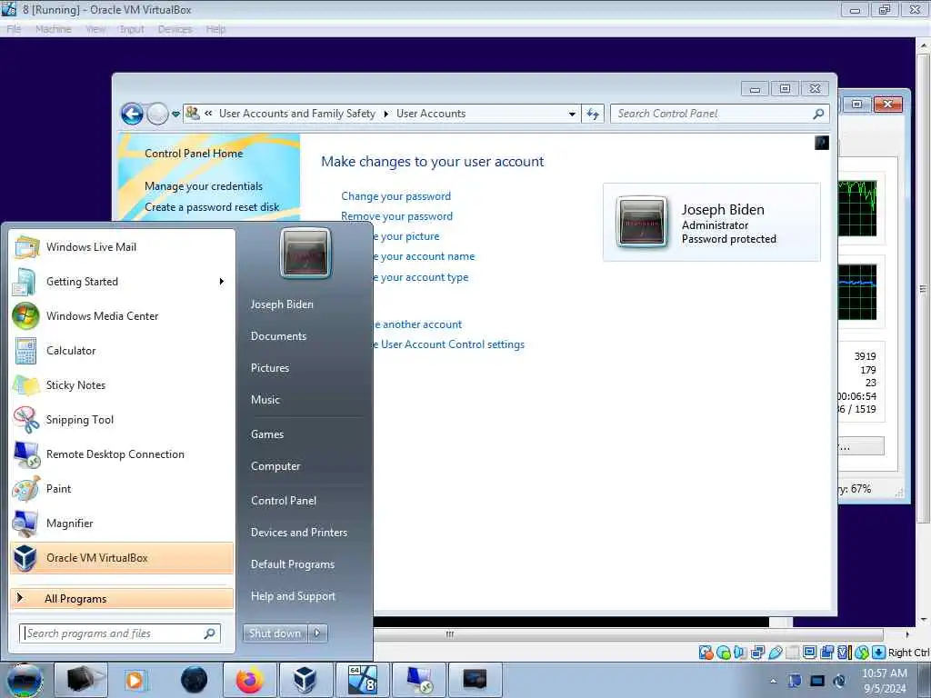Viewport: 931px width, 698px height.
Task: Click the Start orb button
Action: tap(25, 680)
